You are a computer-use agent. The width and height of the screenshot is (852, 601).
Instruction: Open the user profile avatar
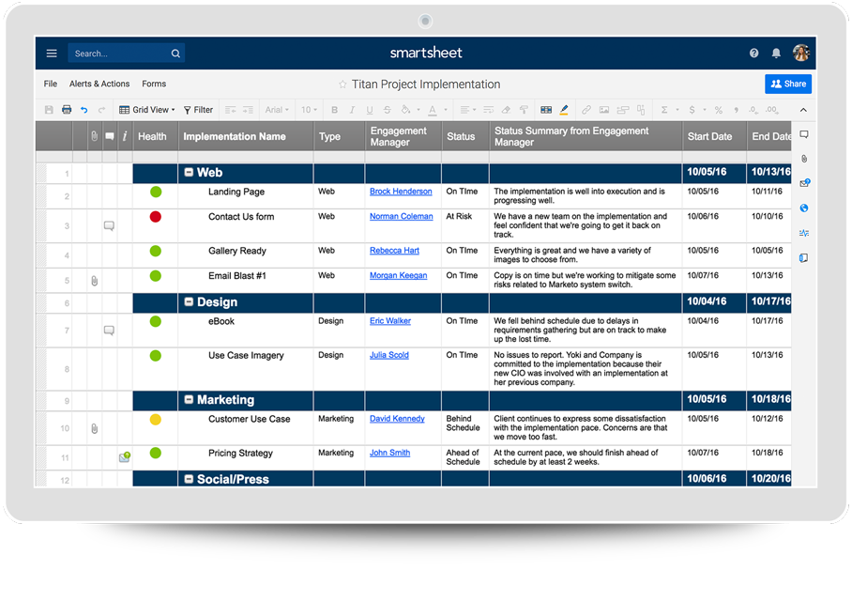[x=801, y=53]
